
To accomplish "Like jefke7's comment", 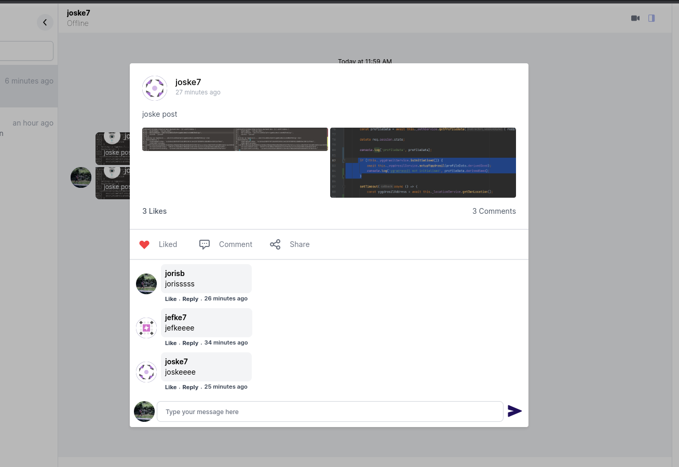I will (170, 342).
